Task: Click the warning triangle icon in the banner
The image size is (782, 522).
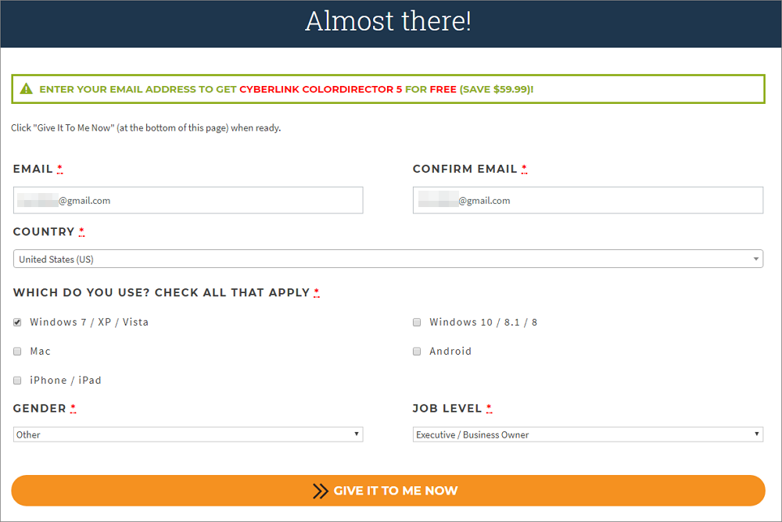Action: pyautogui.click(x=27, y=89)
